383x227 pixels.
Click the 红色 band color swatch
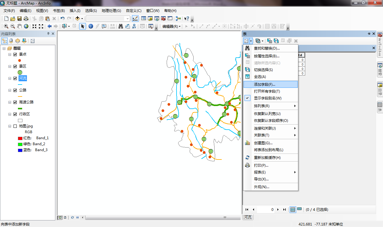click(x=20, y=138)
